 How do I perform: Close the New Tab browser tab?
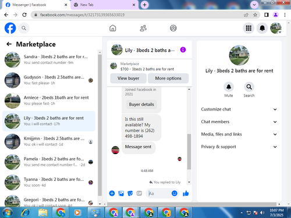(x=134, y=5)
